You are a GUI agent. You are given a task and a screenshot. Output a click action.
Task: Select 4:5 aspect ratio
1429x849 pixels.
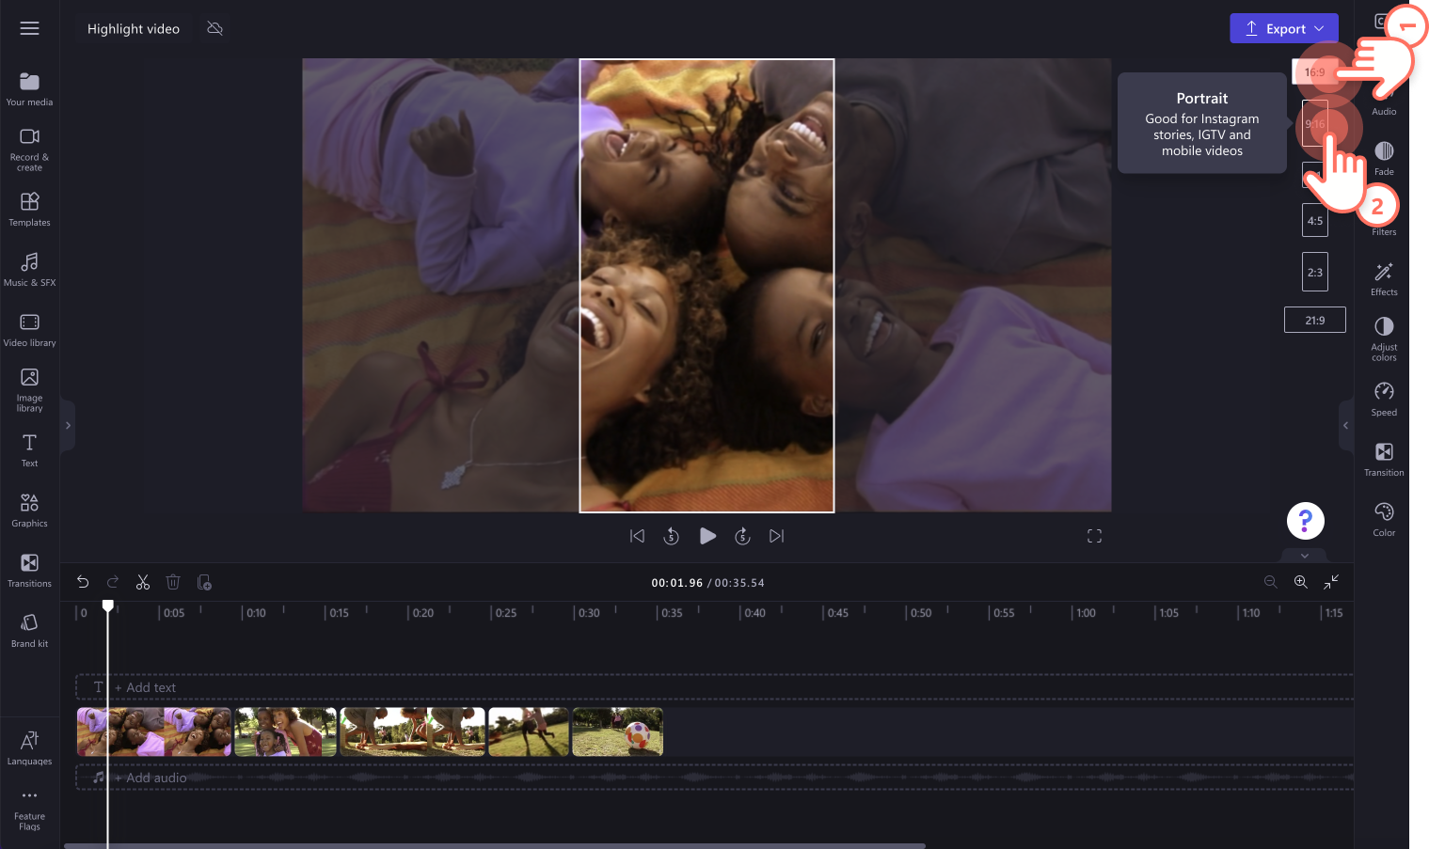[1314, 221]
